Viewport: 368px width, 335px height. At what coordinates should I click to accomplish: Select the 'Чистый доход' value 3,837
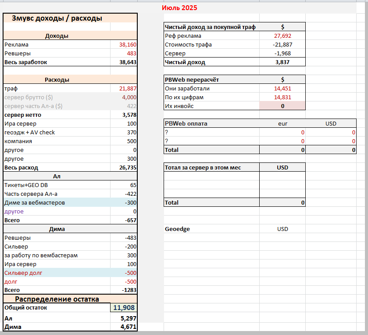(x=282, y=62)
